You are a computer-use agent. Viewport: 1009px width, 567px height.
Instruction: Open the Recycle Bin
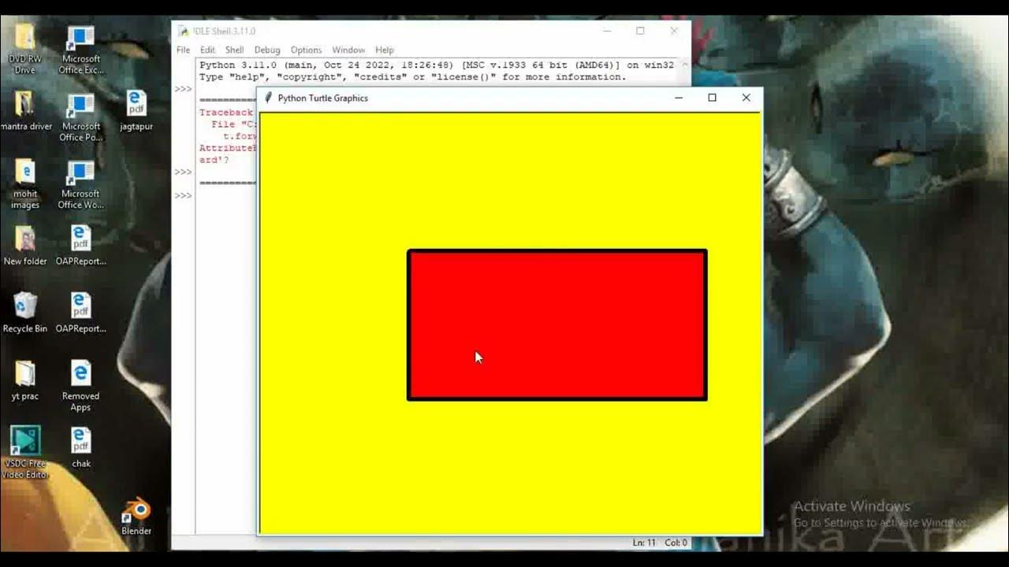(25, 313)
